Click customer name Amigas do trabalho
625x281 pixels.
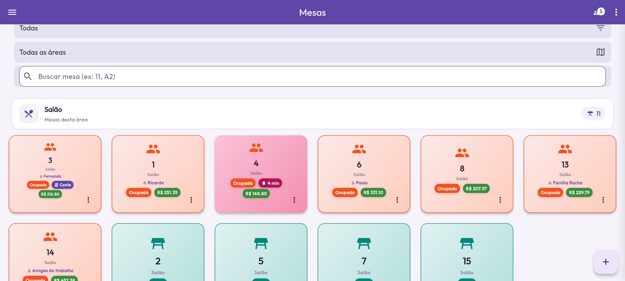click(53, 270)
